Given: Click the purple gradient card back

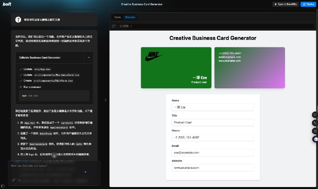Looking at the screenshot, I should coord(250,68).
